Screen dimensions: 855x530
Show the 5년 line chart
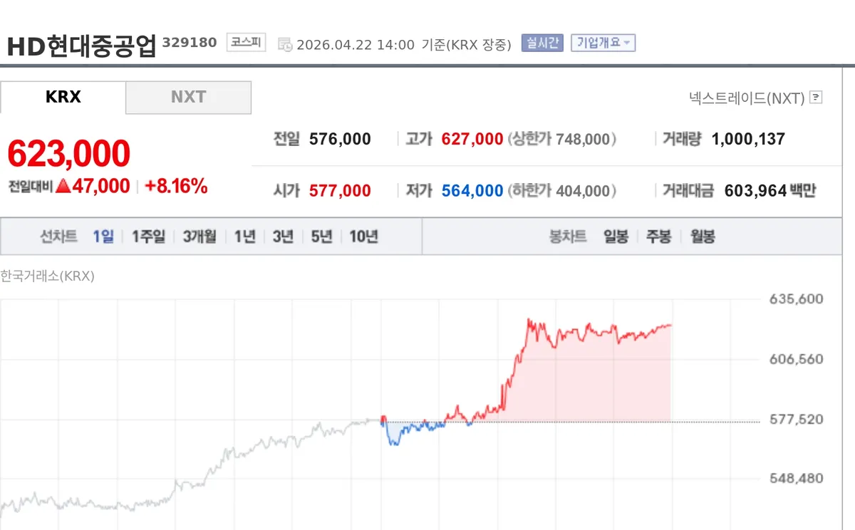click(x=321, y=237)
